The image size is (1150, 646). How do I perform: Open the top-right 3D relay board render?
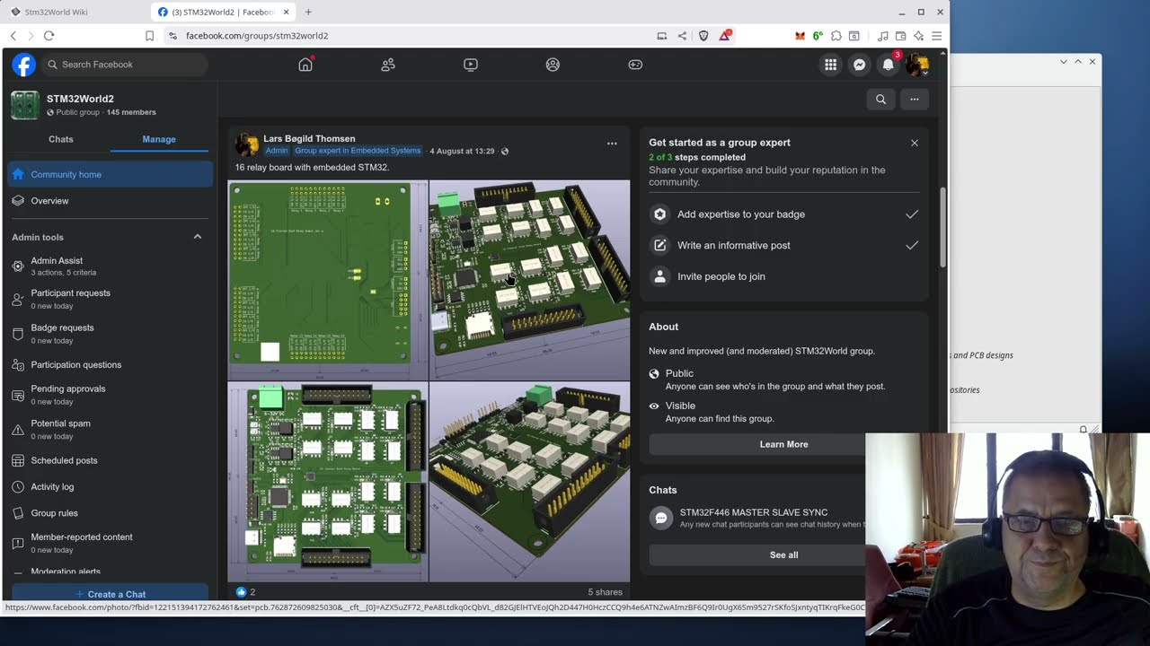tap(530, 280)
